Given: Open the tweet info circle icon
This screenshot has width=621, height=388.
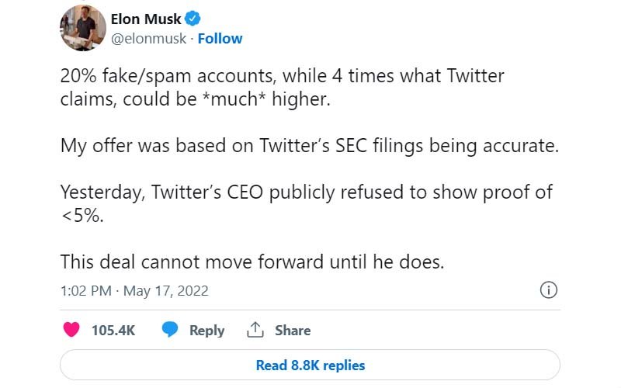Looking at the screenshot, I should 548,291.
